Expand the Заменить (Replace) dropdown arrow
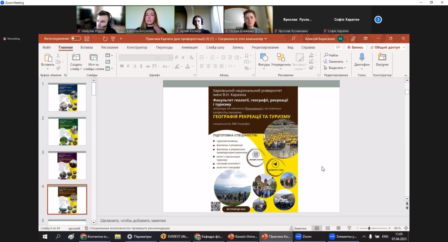This screenshot has width=448, height=242. 346,61
